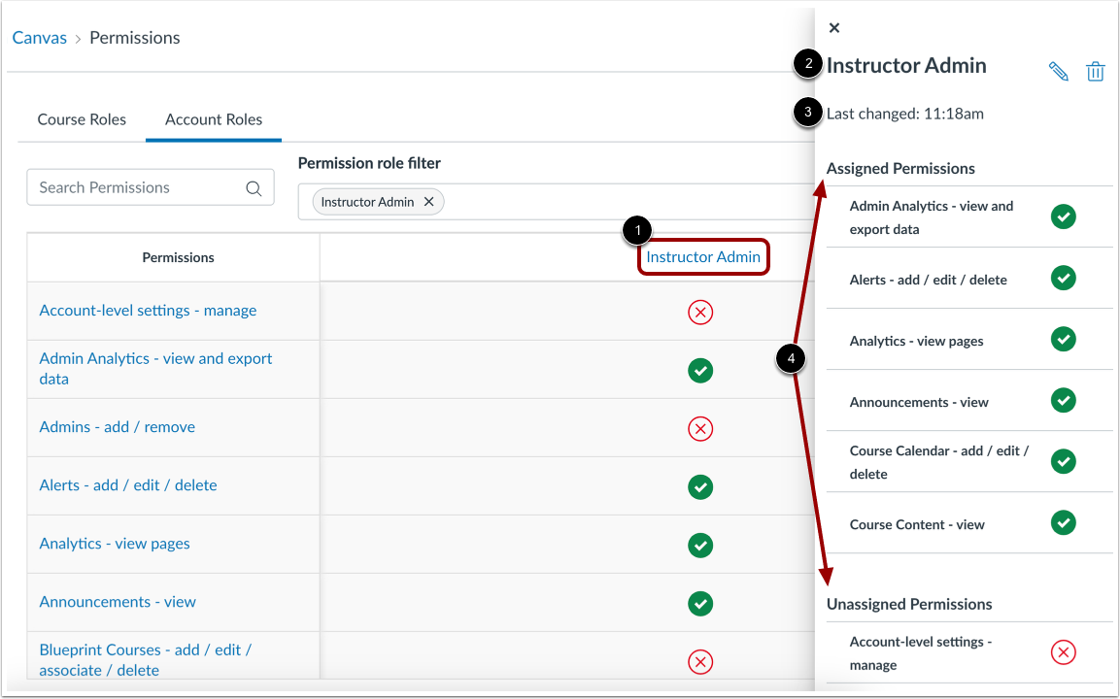The width and height of the screenshot is (1120, 699).
Task: Click the Canvas breadcrumb link
Action: (x=40, y=37)
